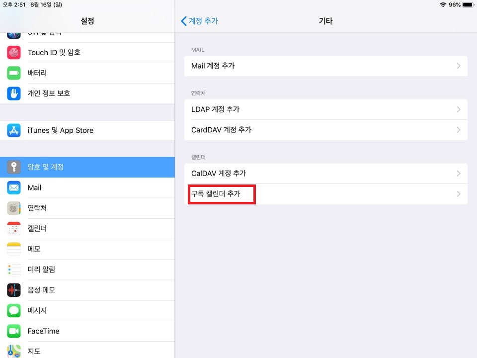Select the Mail envelope icon
The image size is (477, 358).
coord(14,187)
